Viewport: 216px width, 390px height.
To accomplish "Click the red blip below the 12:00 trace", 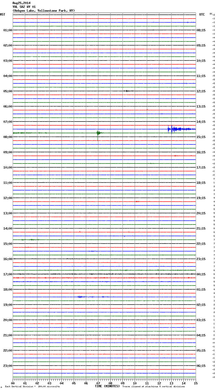I will (x=137, y=201).
